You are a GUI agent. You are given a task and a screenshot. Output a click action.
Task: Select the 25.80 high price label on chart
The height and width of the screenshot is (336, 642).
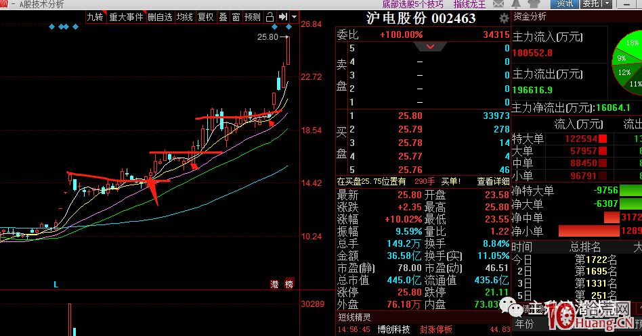(x=267, y=37)
